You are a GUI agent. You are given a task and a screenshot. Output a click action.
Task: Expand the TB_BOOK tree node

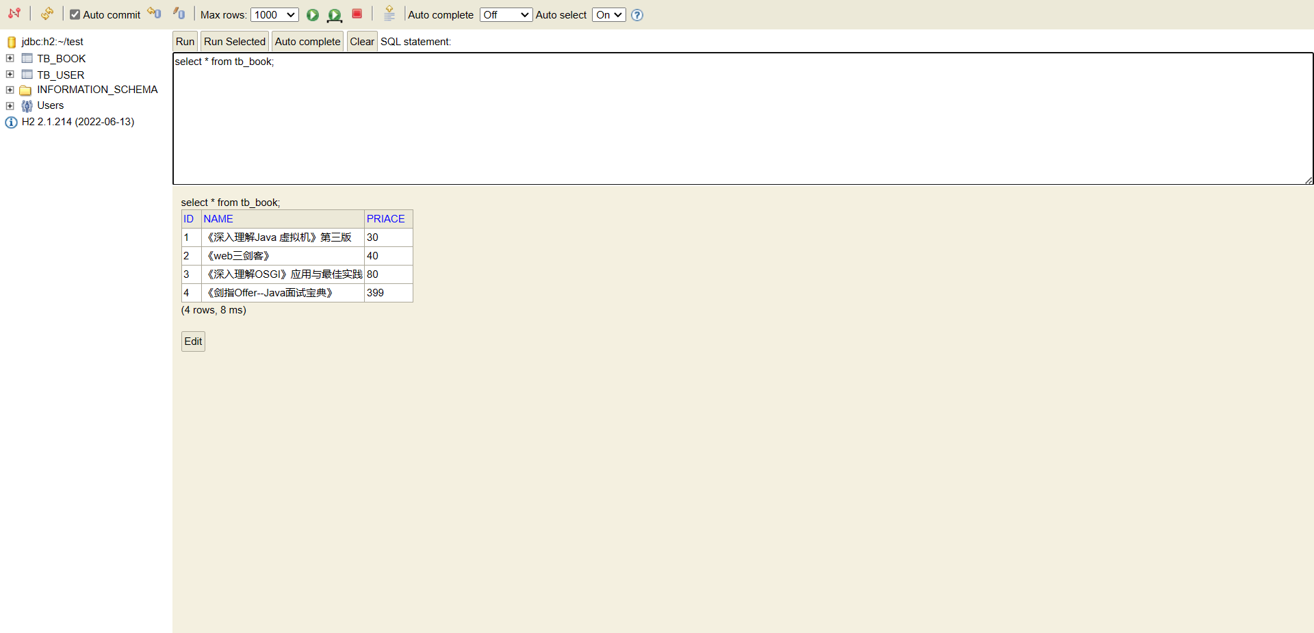tap(10, 58)
